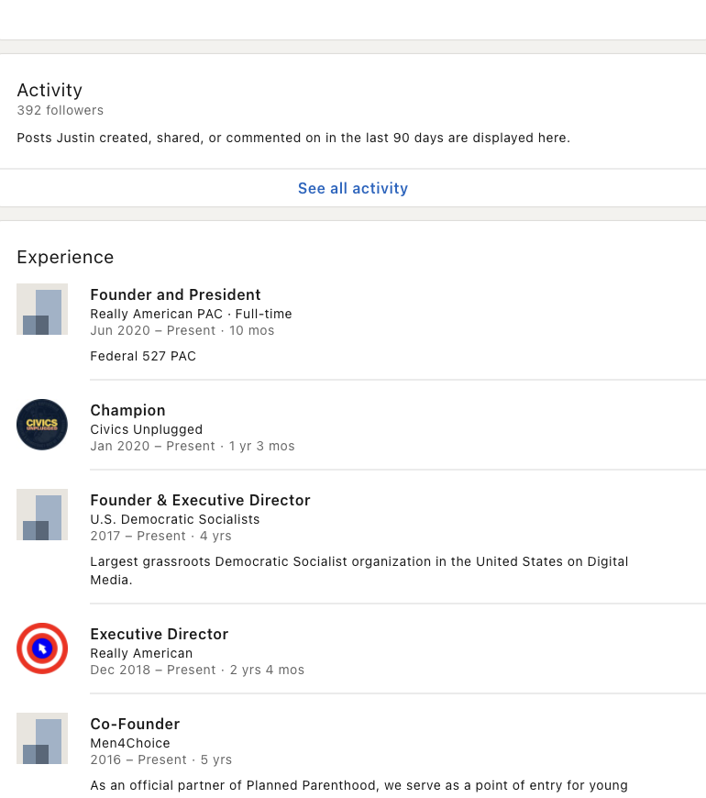Select the Activity section heading
This screenshot has width=706, height=798.
point(50,90)
